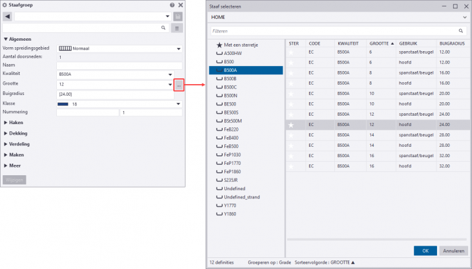Click the Annuleren button
The height and width of the screenshot is (269, 472).
click(453, 250)
